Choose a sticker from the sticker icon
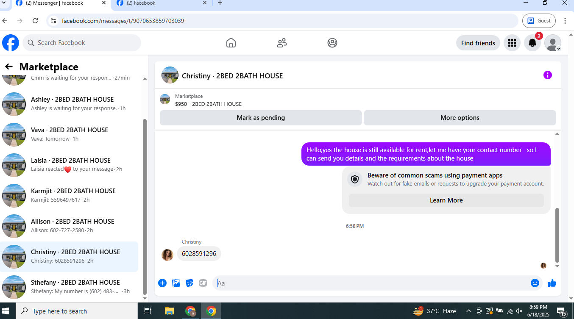This screenshot has height=319, width=574. pyautogui.click(x=189, y=283)
